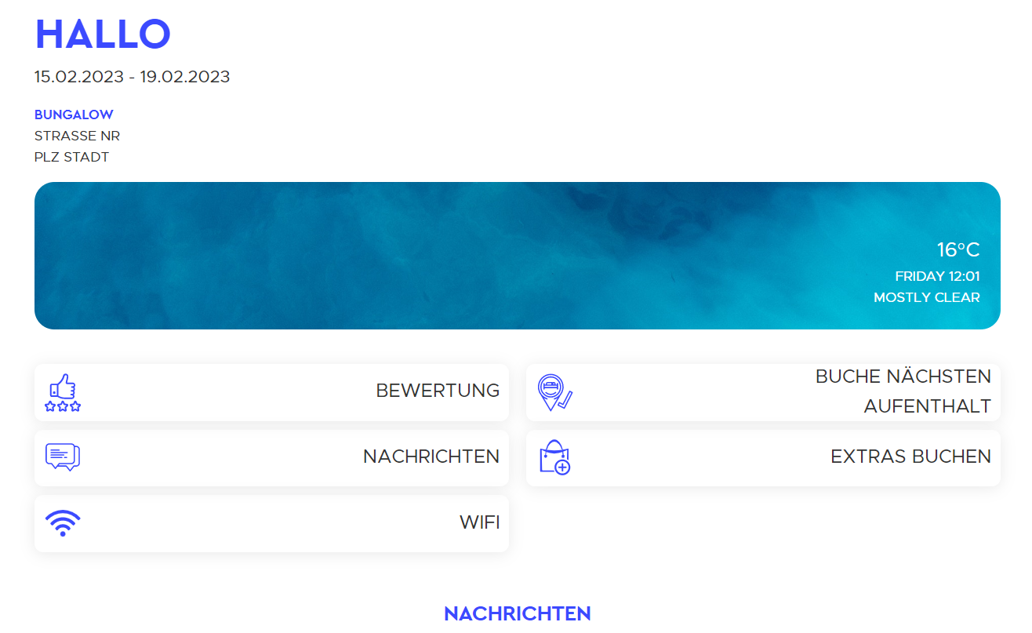
Task: Click the blue NACHRICHTEN section heading
Action: (518, 613)
